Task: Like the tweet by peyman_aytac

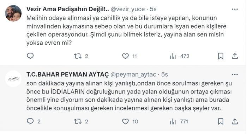Action: coord(125,121)
